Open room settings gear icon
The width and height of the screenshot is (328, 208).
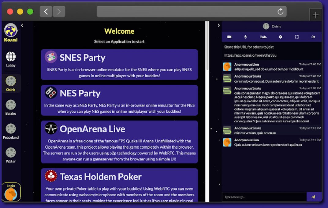point(280,37)
